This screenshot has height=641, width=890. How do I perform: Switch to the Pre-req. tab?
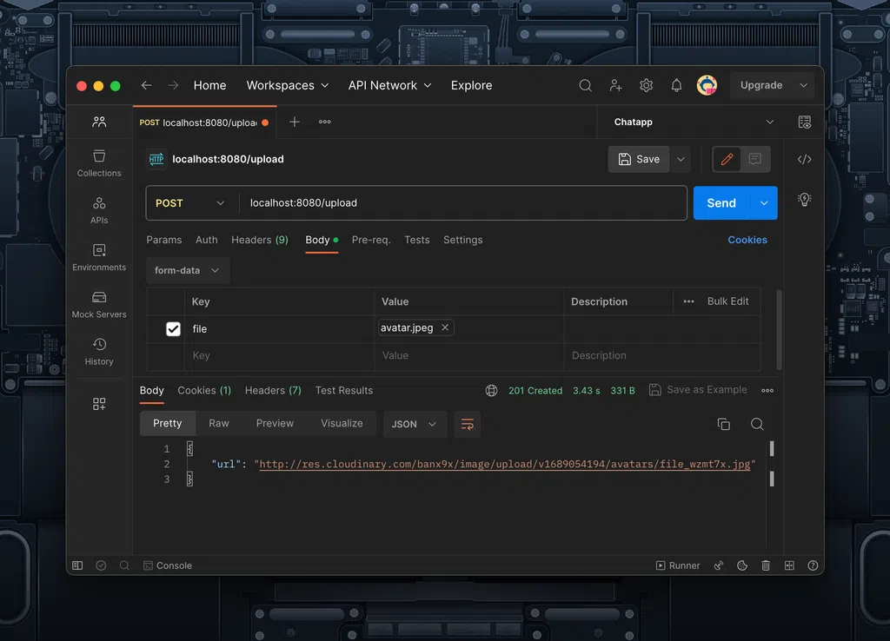[x=371, y=240]
